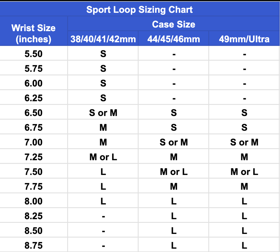The height and width of the screenshot is (252, 280).
Task: Click the 5.50 wrist size cell
Action: click(x=33, y=54)
